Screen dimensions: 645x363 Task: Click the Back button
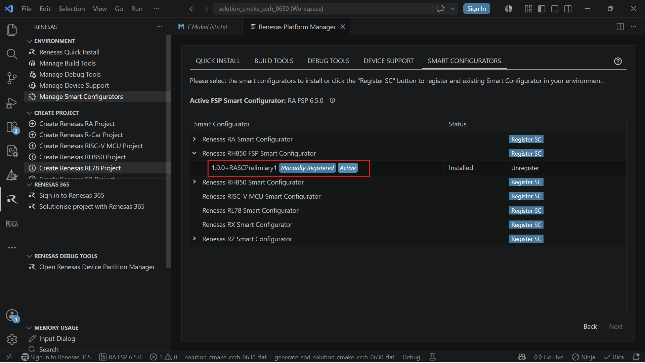click(590, 326)
